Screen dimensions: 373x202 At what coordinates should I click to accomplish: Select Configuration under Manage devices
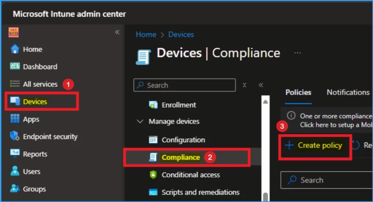click(x=183, y=140)
